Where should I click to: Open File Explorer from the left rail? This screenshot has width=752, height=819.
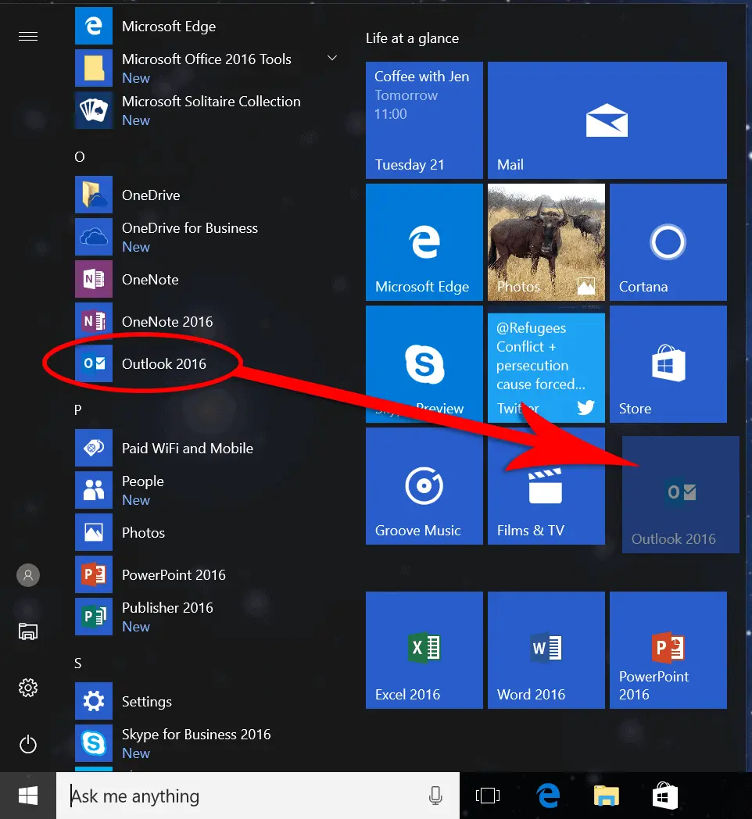point(28,631)
